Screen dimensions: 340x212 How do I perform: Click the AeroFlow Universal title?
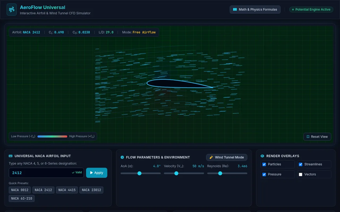click(x=42, y=7)
